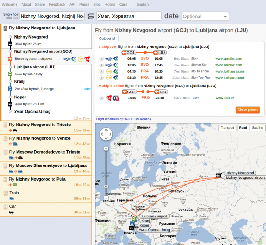Switch map to Transport view
The height and width of the screenshot is (245, 266).
(227, 128)
